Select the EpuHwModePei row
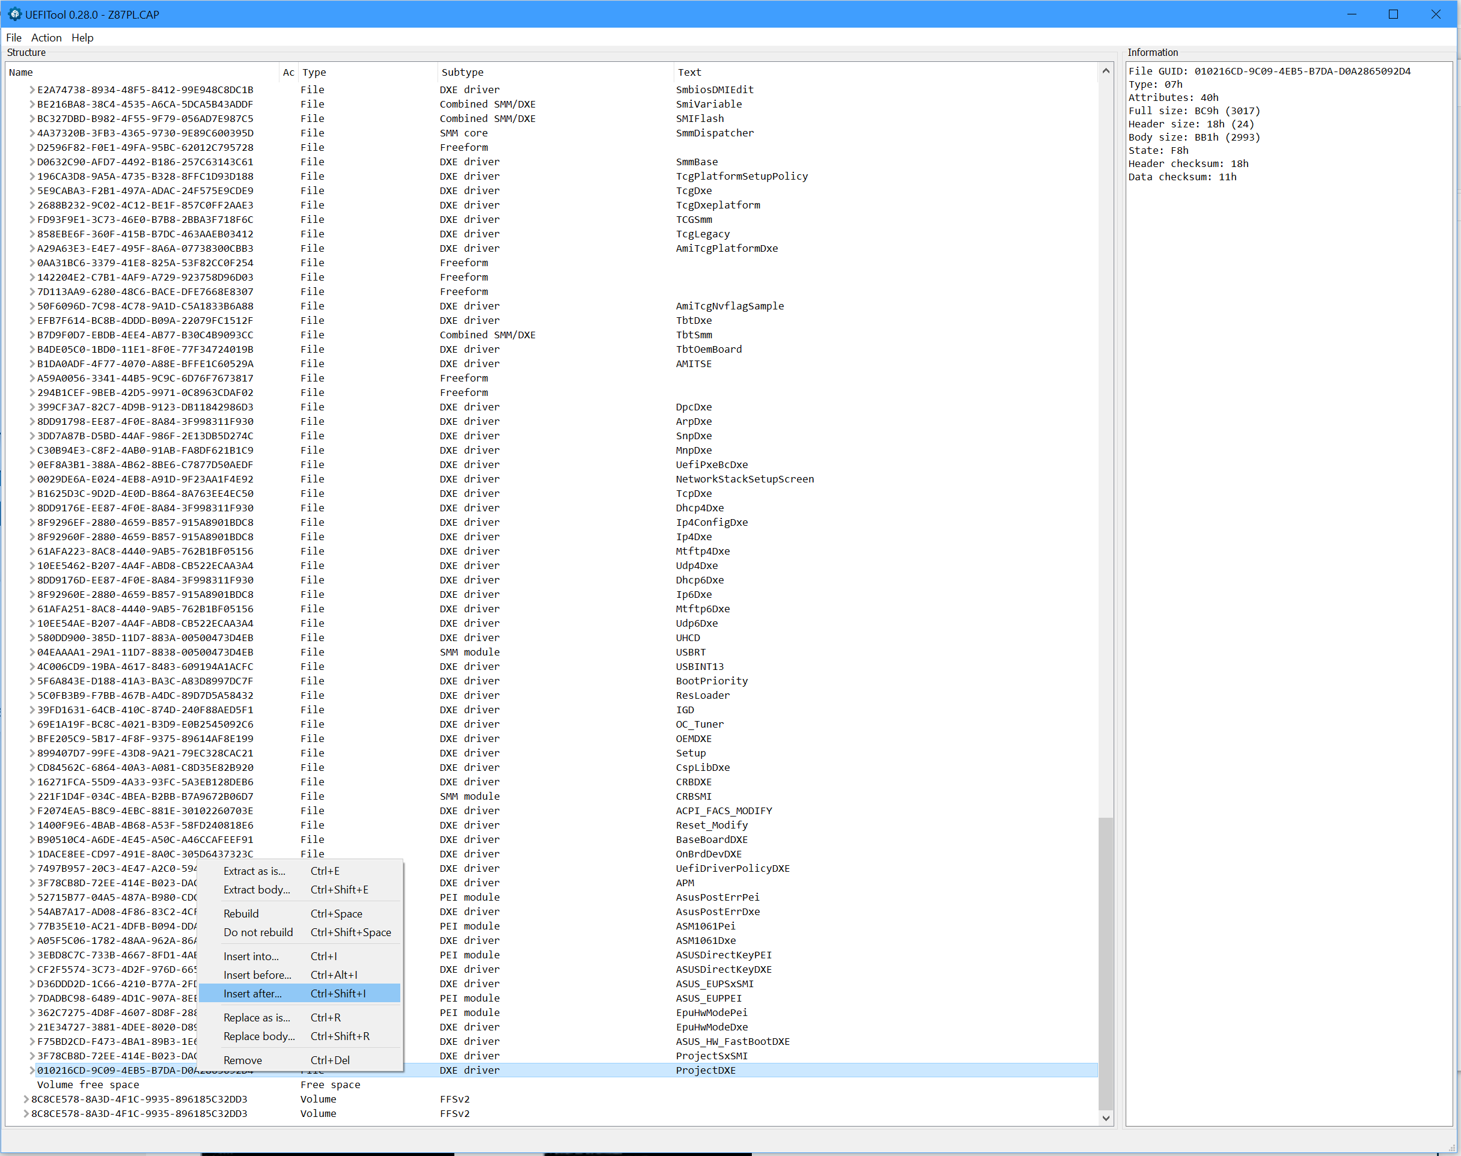Screen dimensions: 1461x1156 (x=552, y=1012)
